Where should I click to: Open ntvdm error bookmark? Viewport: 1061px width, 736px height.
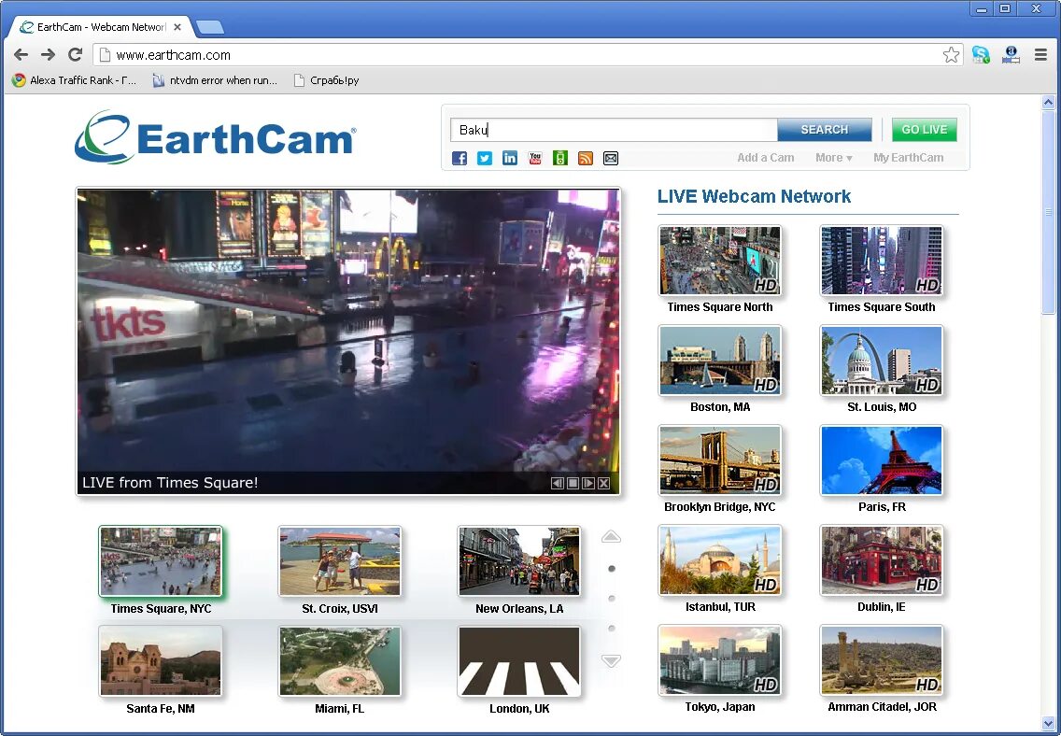[x=215, y=80]
